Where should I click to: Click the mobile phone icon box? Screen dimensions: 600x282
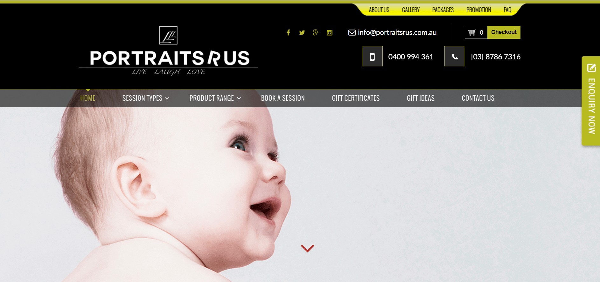coord(372,56)
